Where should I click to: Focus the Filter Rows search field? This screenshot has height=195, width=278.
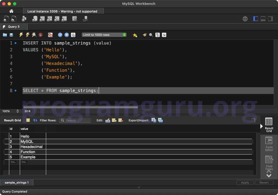pyautogui.click(x=75, y=120)
